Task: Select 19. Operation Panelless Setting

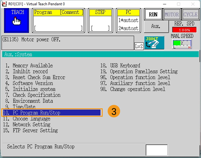Action: click(x=139, y=71)
